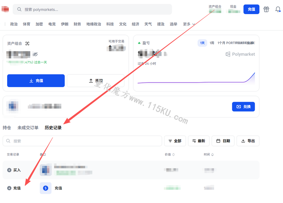Toggle balance visibility eye icon
Screen dimensions: 283x203
click(36, 54)
